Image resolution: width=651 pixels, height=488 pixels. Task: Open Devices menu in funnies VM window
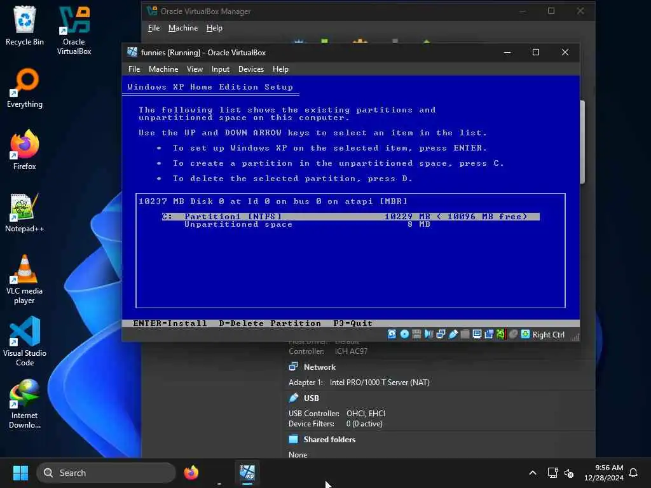point(250,69)
